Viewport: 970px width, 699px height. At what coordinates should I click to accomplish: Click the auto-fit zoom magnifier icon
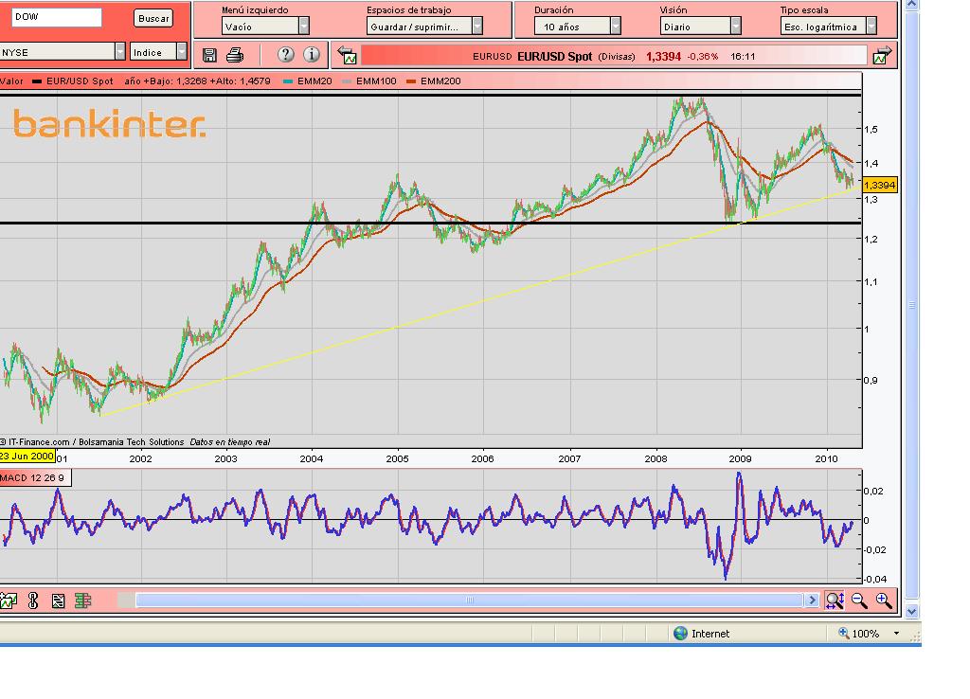coord(835,600)
